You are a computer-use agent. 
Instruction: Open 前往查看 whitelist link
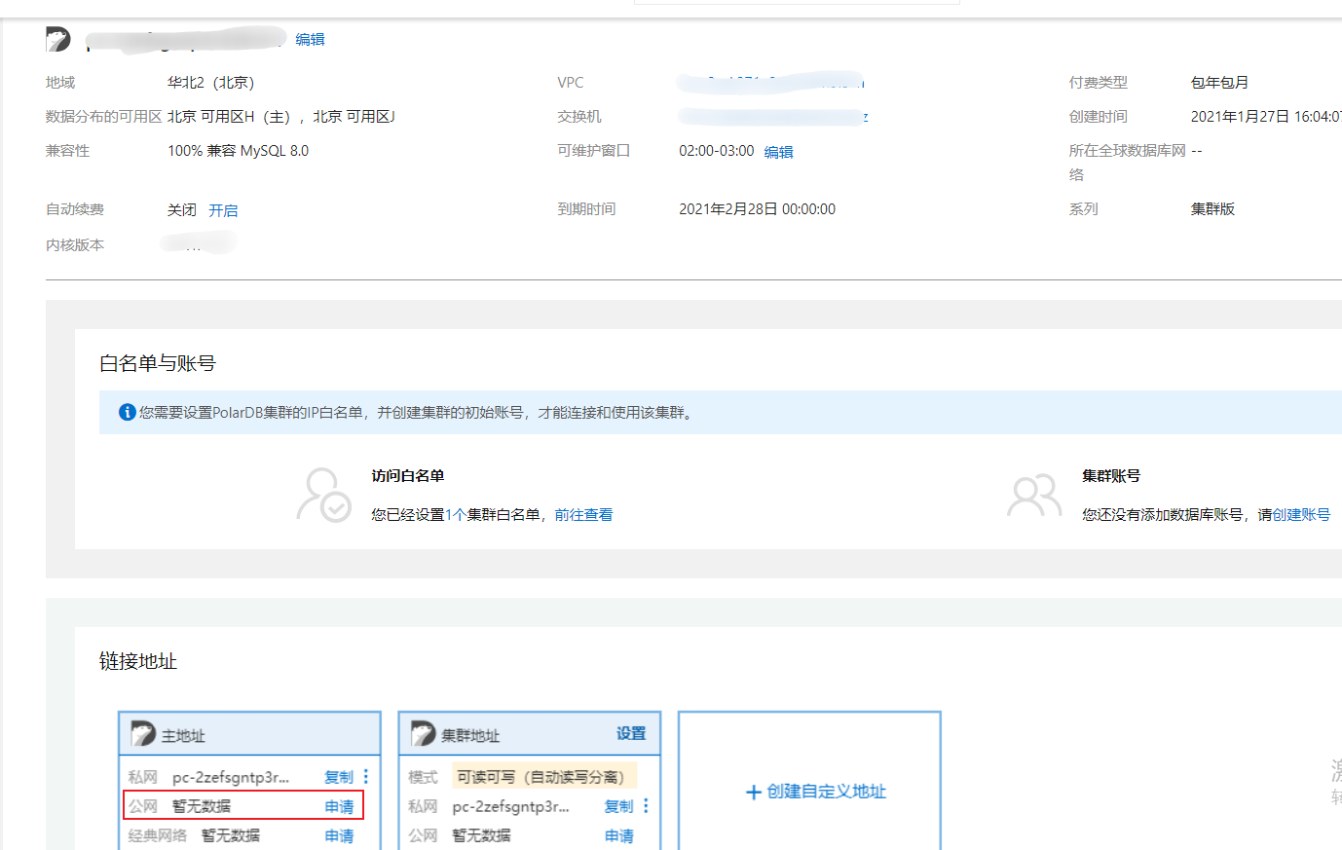[x=583, y=515]
